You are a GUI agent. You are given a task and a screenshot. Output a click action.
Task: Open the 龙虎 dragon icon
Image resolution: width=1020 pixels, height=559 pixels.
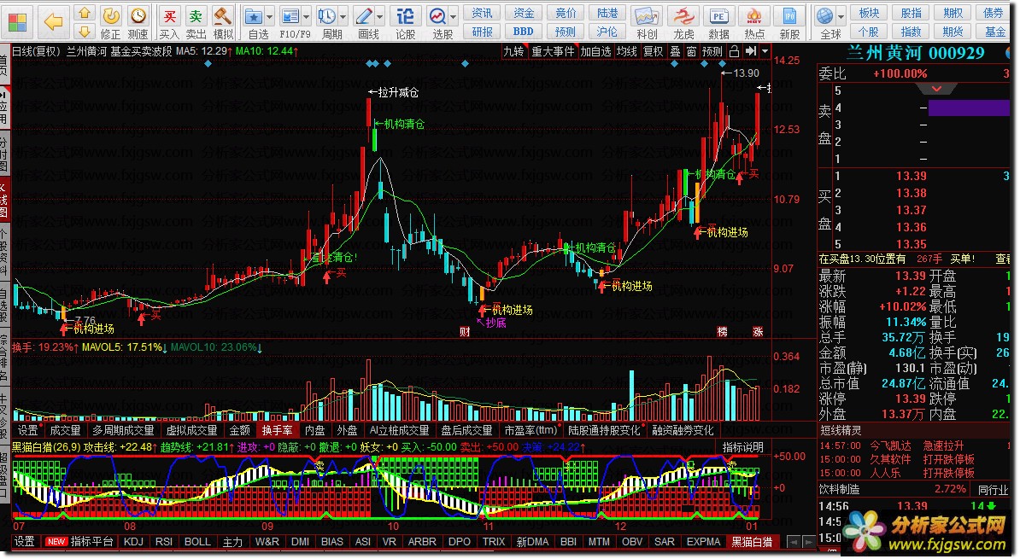point(683,15)
